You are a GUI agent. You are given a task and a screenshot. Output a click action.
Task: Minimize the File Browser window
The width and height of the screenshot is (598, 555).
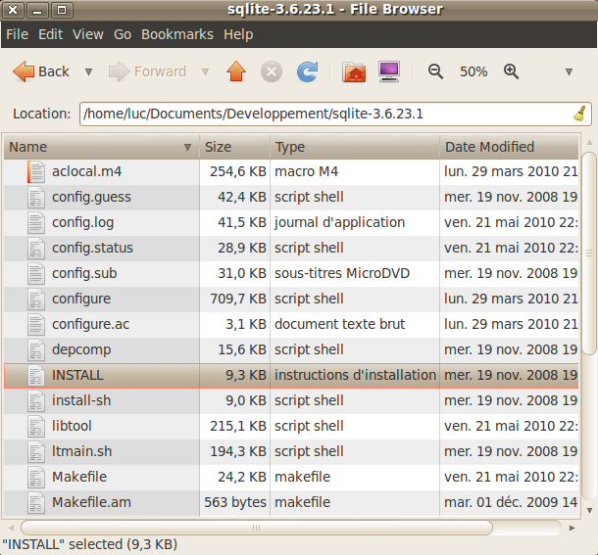tap(37, 10)
